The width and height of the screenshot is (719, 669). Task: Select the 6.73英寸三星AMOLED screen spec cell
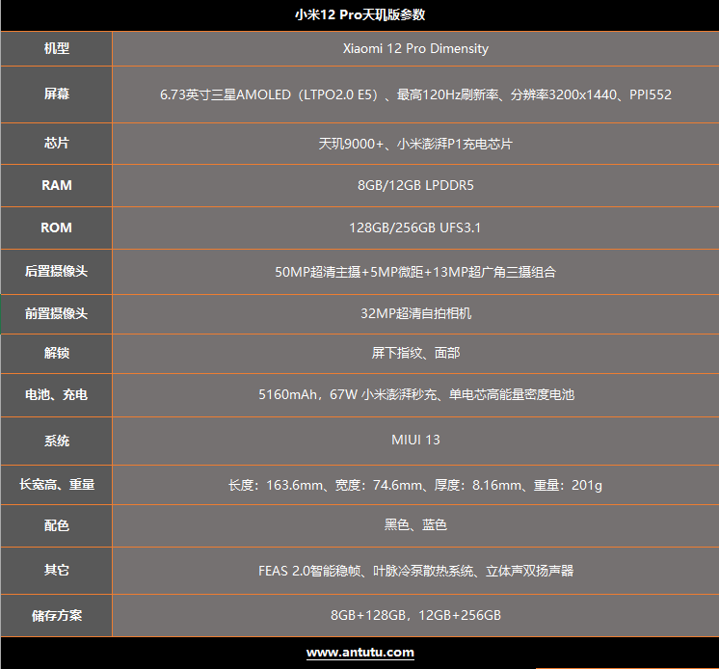pyautogui.click(x=415, y=94)
